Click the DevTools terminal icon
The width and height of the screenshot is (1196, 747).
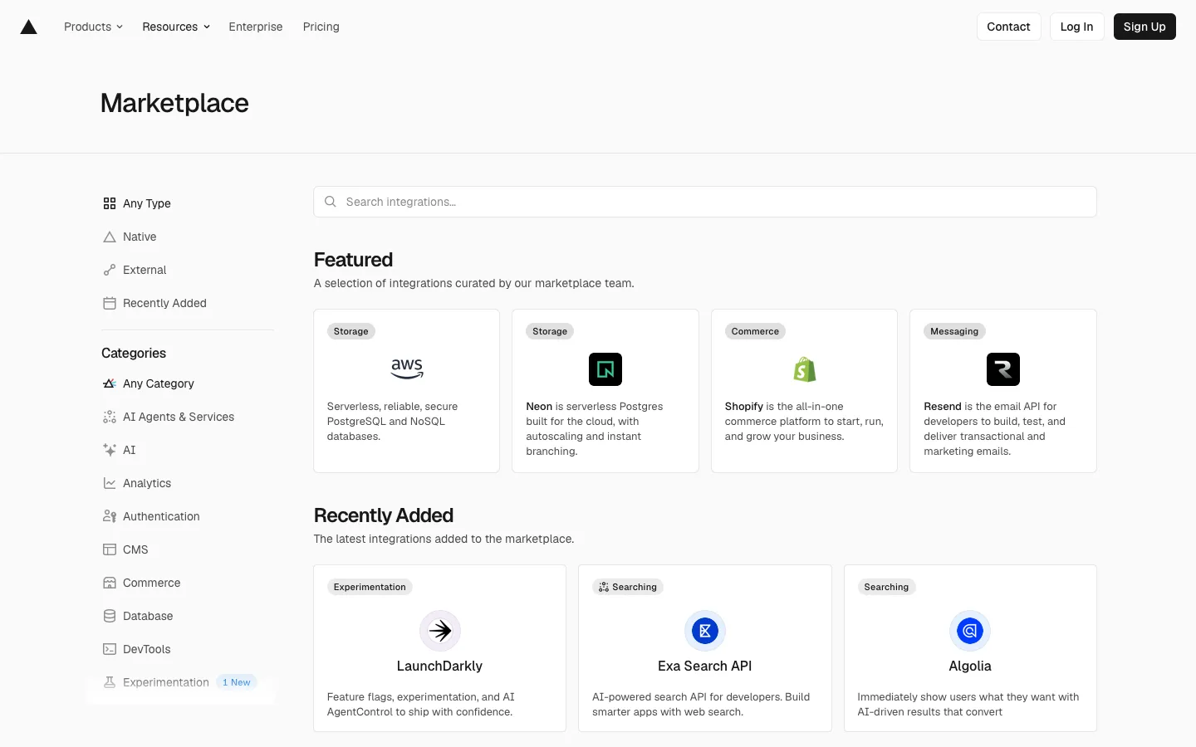(110, 649)
